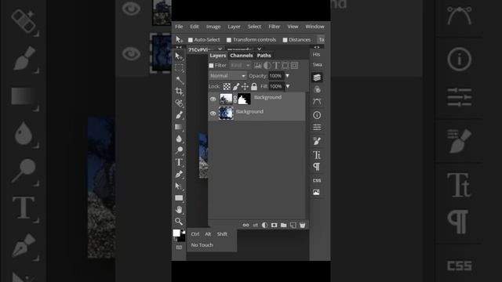
Task: Open the Layers panel icon in right sidebar
Action: (x=317, y=78)
